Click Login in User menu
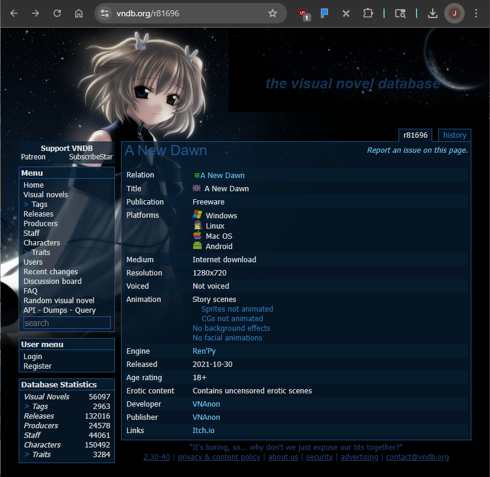 point(33,357)
